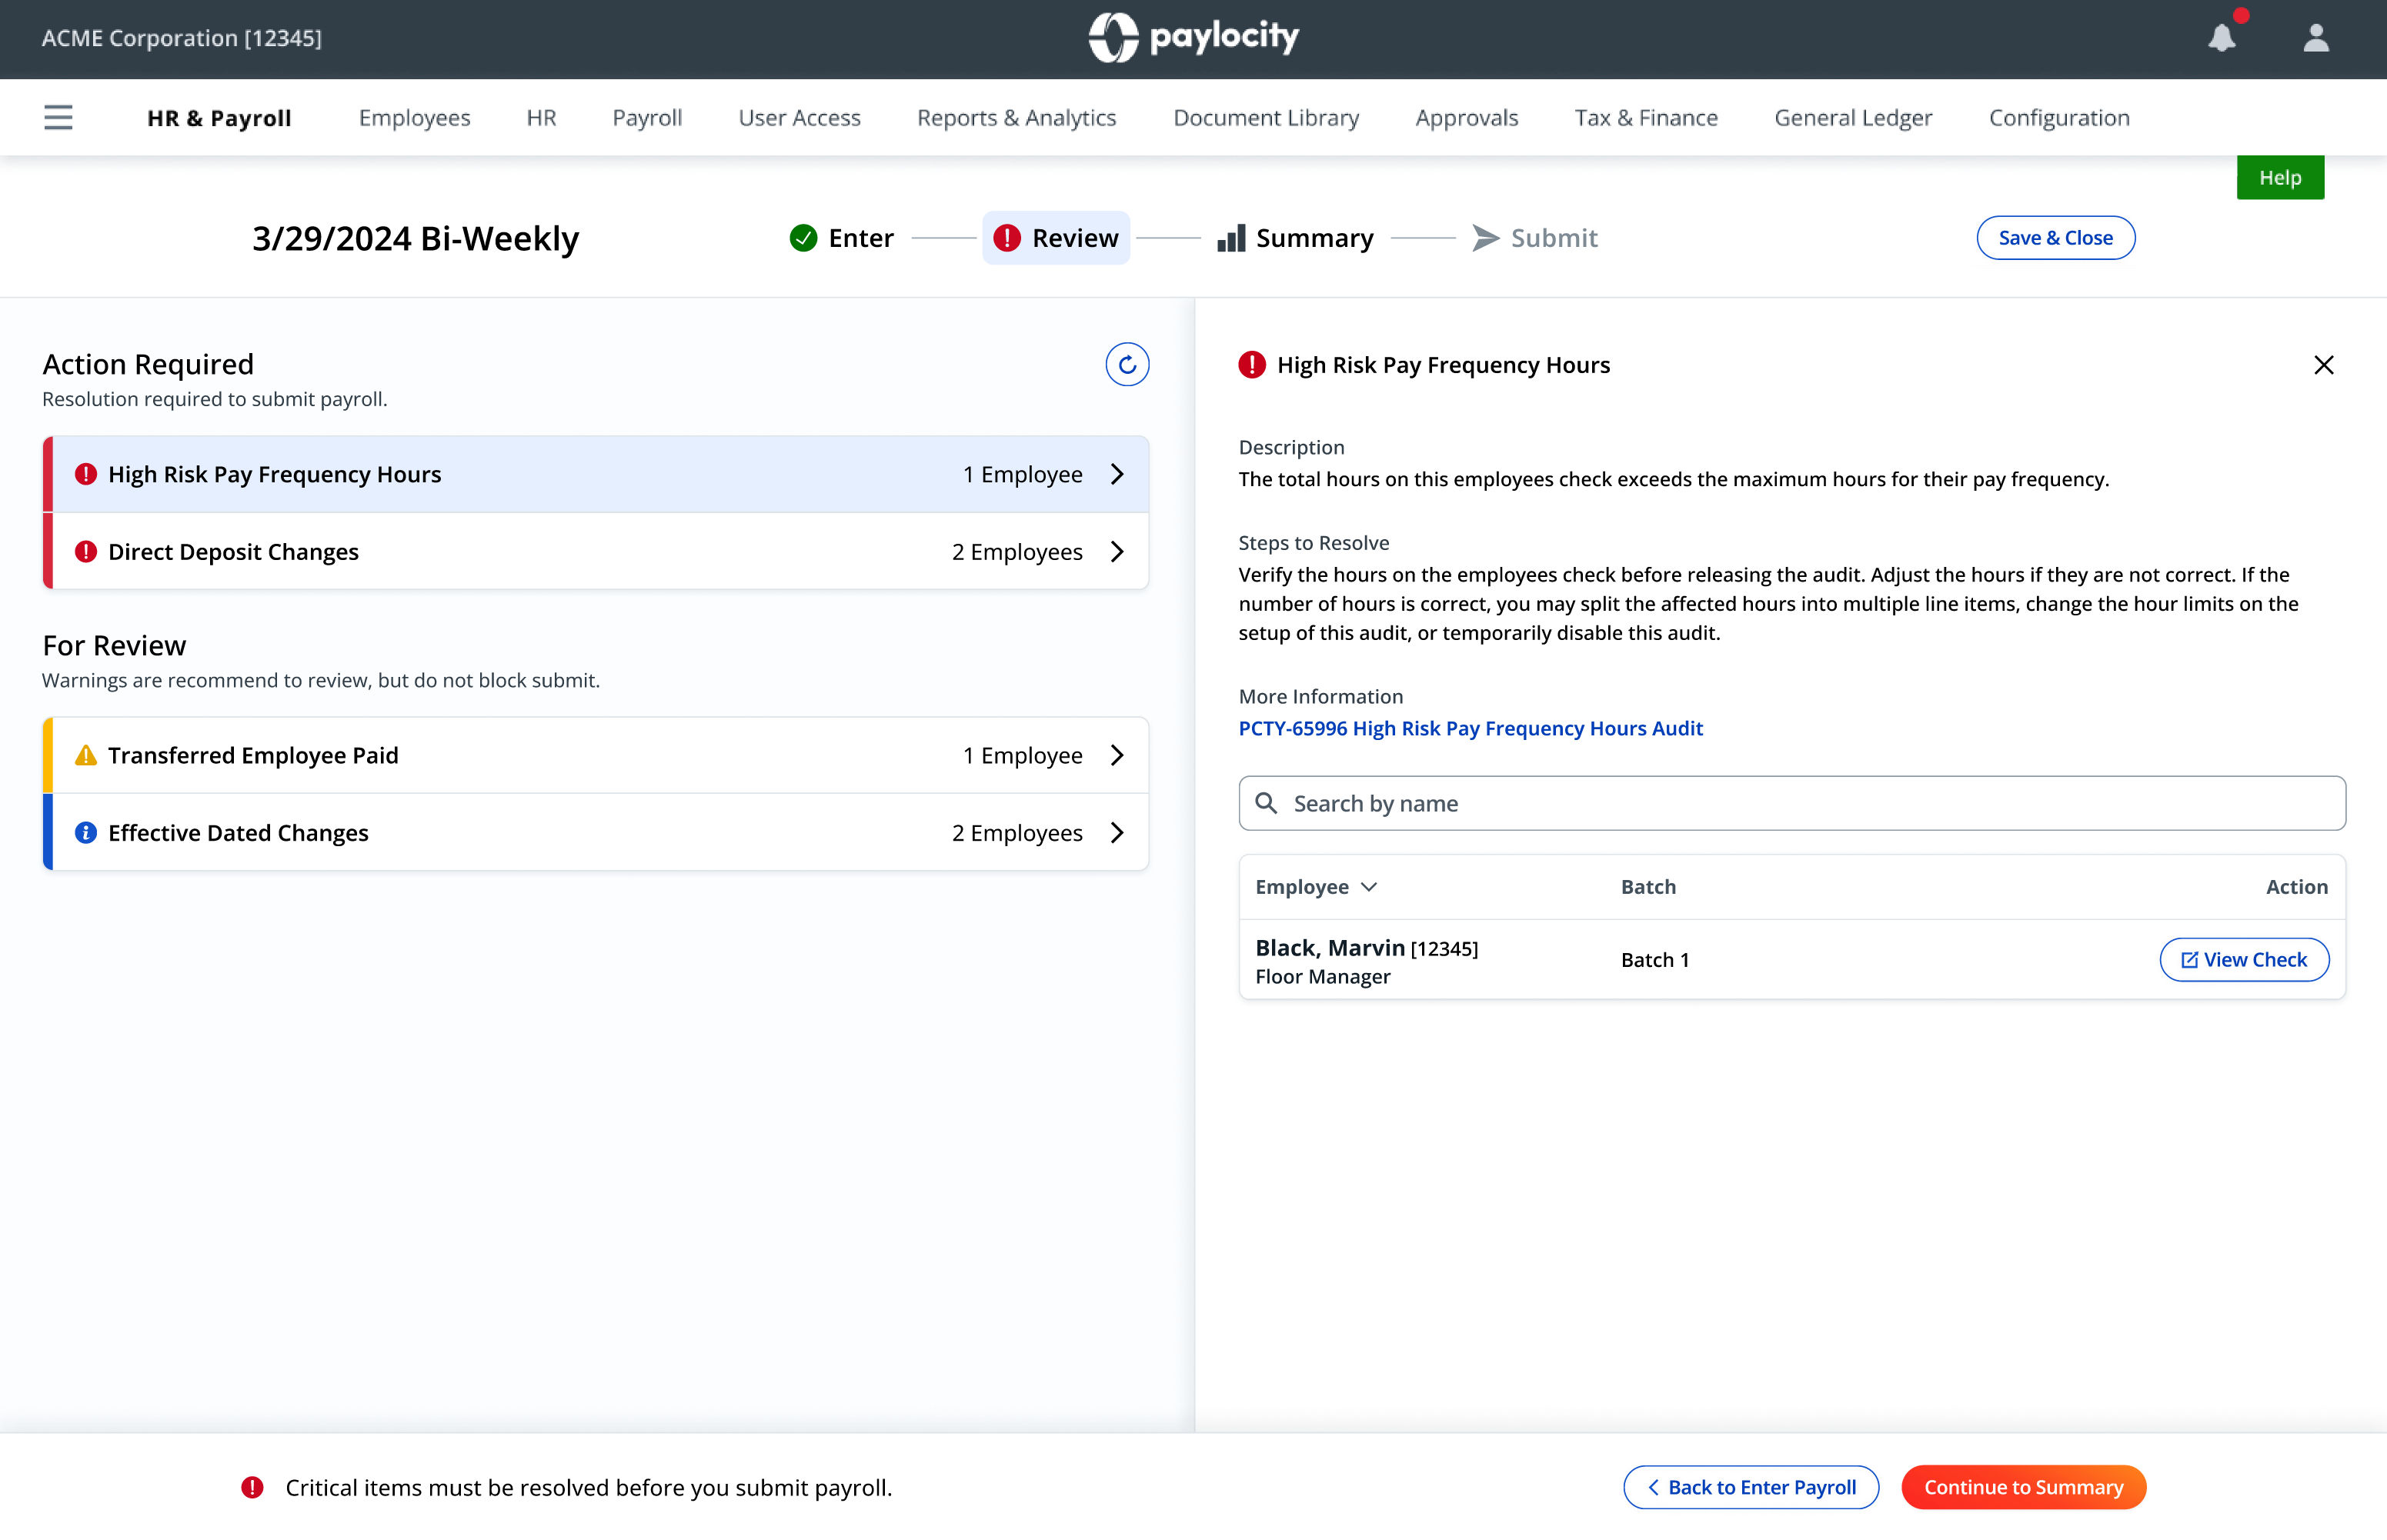
Task: Close the High Risk detail panel
Action: [2323, 365]
